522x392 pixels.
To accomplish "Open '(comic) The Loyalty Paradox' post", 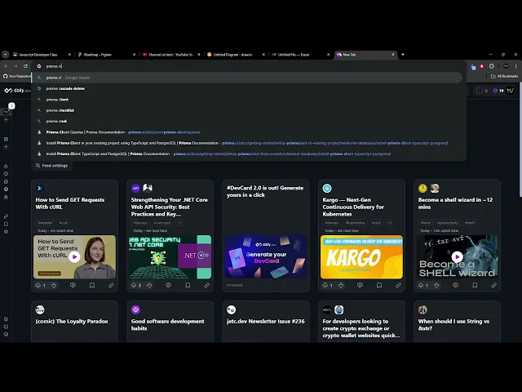I will click(72, 322).
